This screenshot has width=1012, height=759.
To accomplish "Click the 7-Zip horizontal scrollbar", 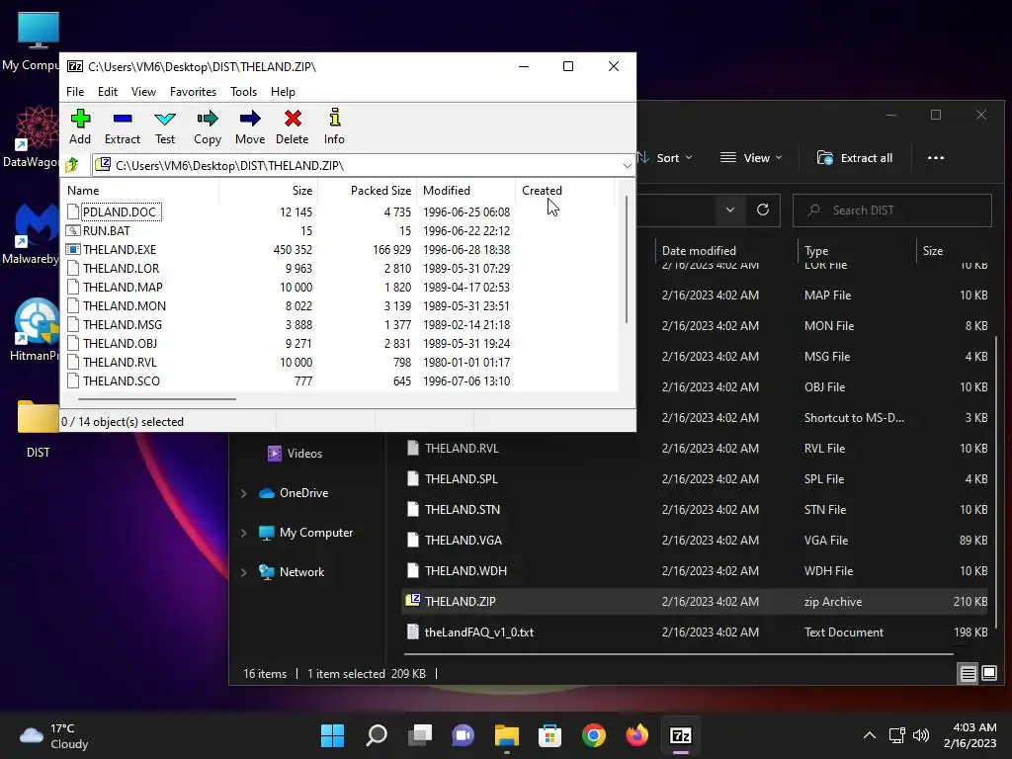I will tap(157, 399).
